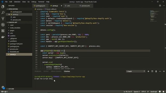Open the Source Control view
The height and width of the screenshot is (93, 166).
pos(3,19)
